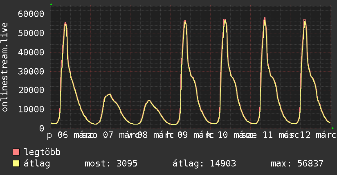This screenshot has width=337, height=175.
Task: Select the legtöbb legend label
Action: [42, 152]
